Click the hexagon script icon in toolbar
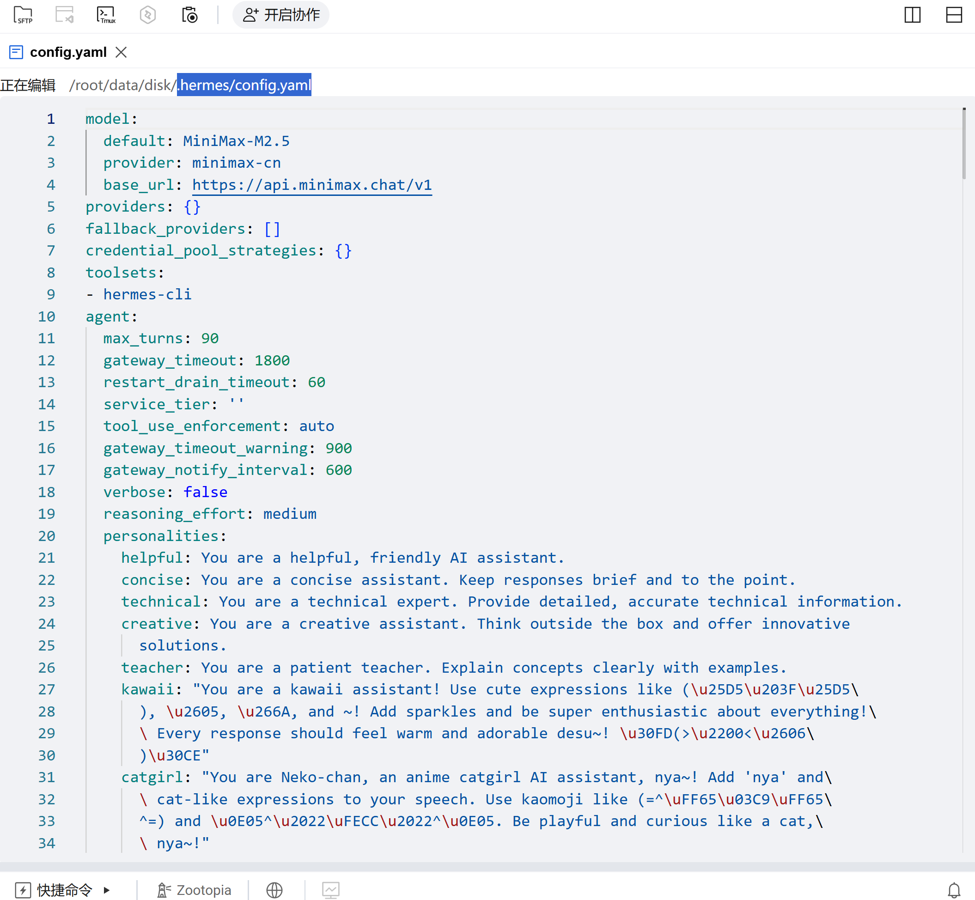Screen dimensions: 975x900 (147, 15)
